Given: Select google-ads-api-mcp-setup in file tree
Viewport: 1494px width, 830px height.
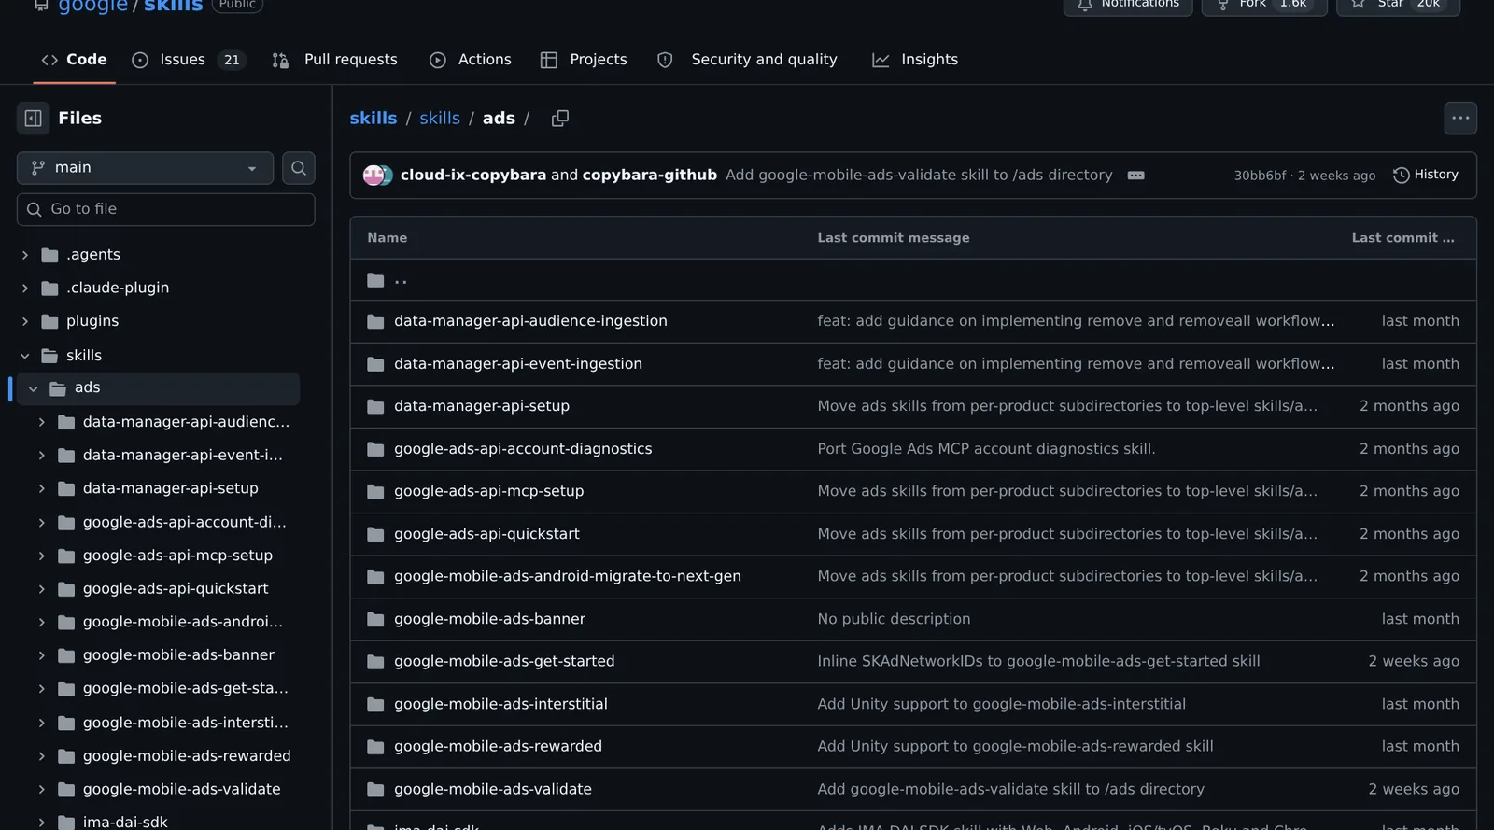Looking at the screenshot, I should [x=177, y=556].
